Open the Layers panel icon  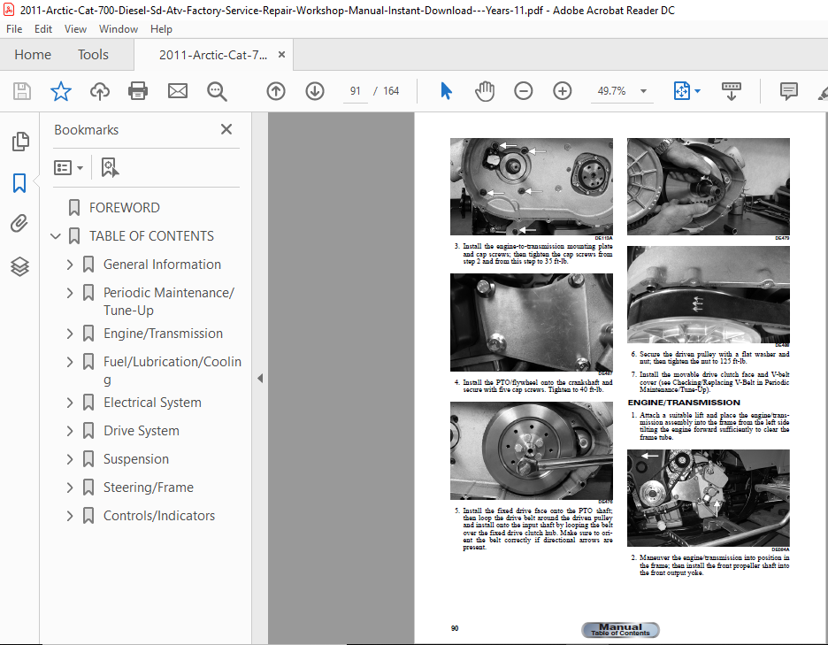tap(19, 266)
